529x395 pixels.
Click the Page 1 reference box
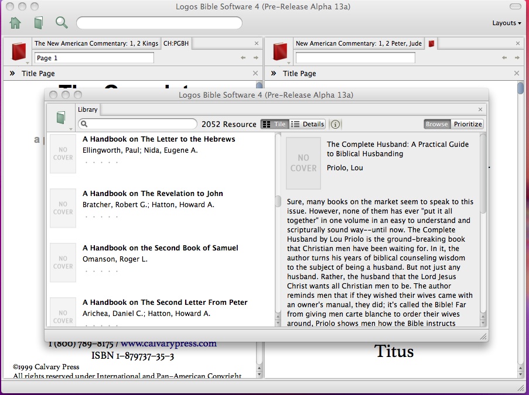click(x=94, y=57)
